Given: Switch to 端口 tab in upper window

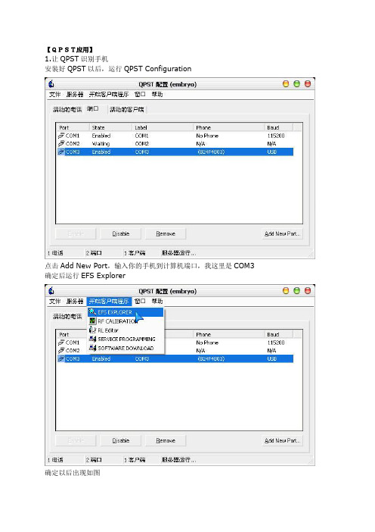Looking at the screenshot, I should click(x=92, y=108).
